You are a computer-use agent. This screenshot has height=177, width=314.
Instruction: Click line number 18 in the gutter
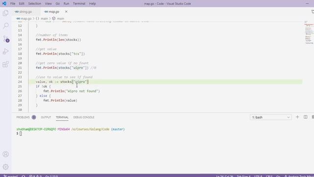[20, 54]
